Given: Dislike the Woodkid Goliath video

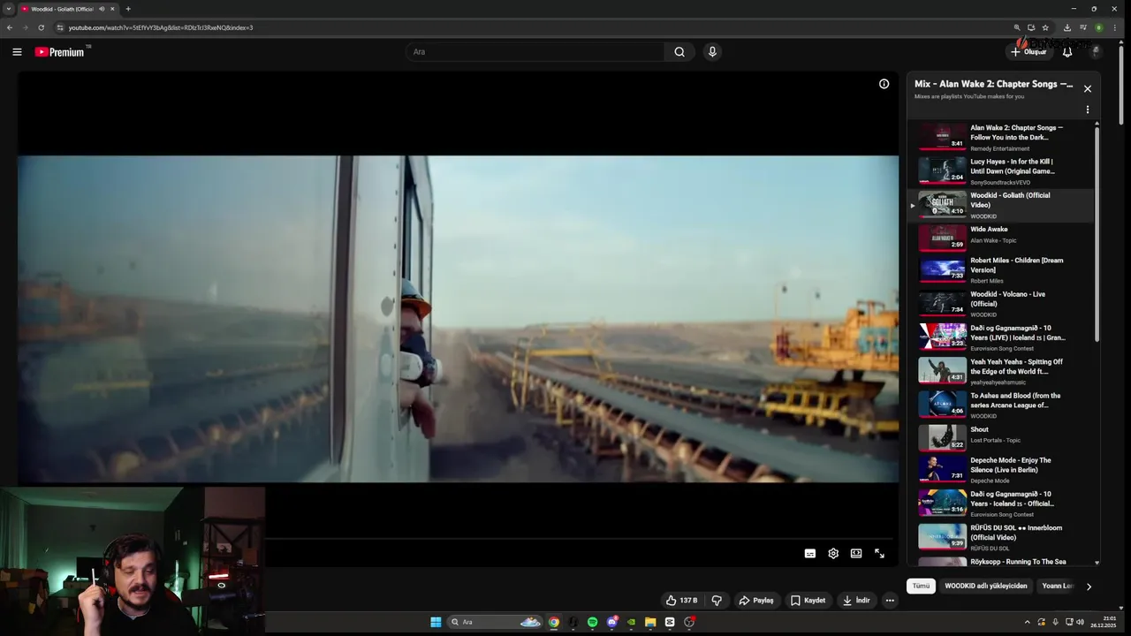Looking at the screenshot, I should point(717,601).
